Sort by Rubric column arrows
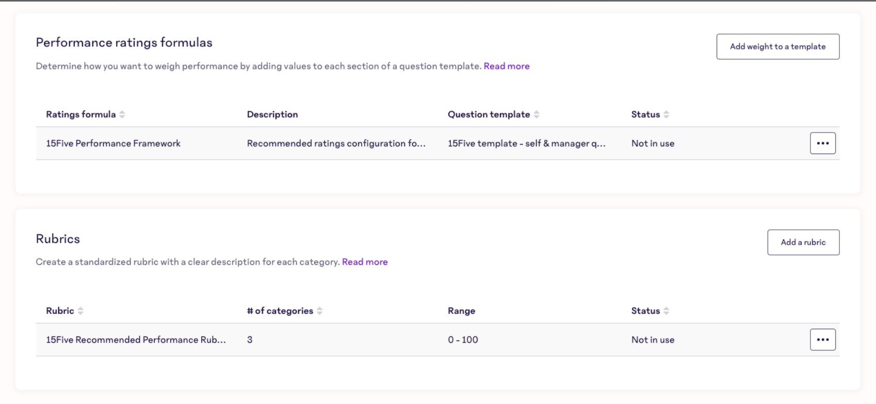Image resolution: width=876 pixels, height=404 pixels. tap(80, 311)
